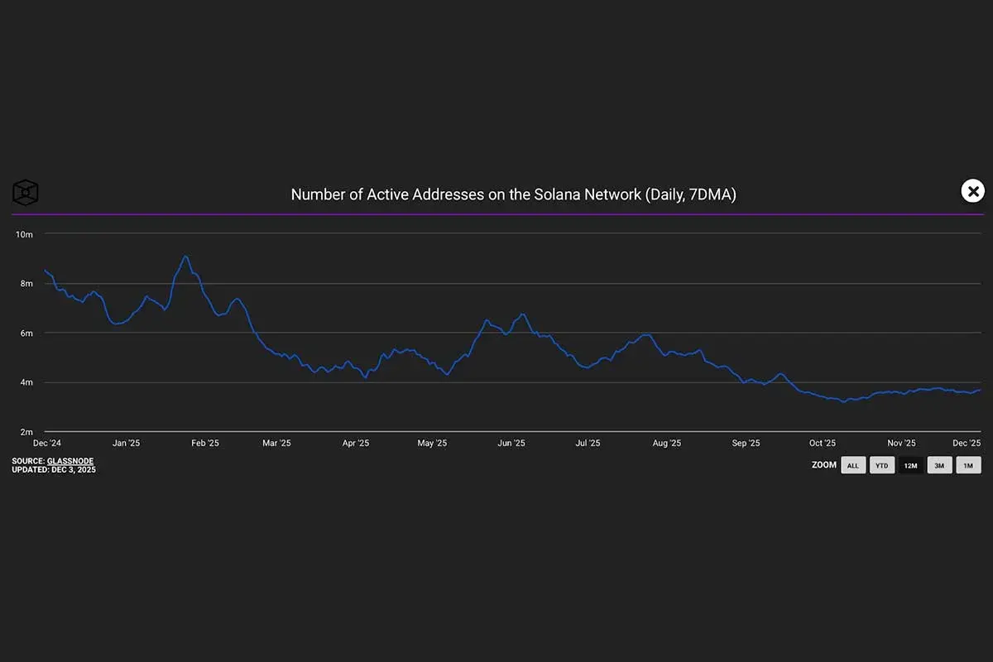Screen dimensions: 993x662
Task: Toggle the 12M zoom preset
Action: 910,465
